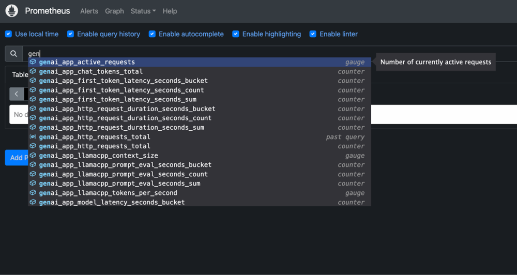Click the icon next to genai_app_llamacpp_tokens_per_second
This screenshot has height=275, width=517.
[33, 193]
